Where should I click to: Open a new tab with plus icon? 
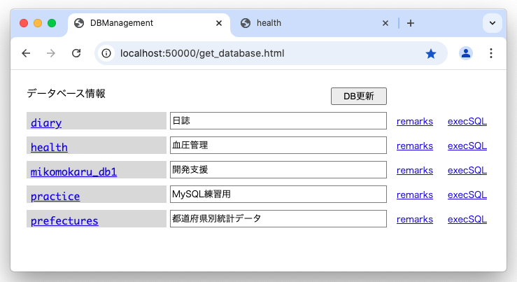coord(411,23)
